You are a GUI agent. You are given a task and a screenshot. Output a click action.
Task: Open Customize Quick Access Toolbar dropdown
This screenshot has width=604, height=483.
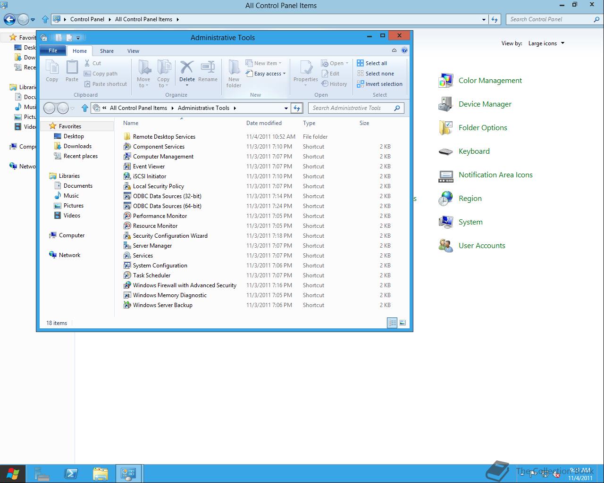coord(78,38)
